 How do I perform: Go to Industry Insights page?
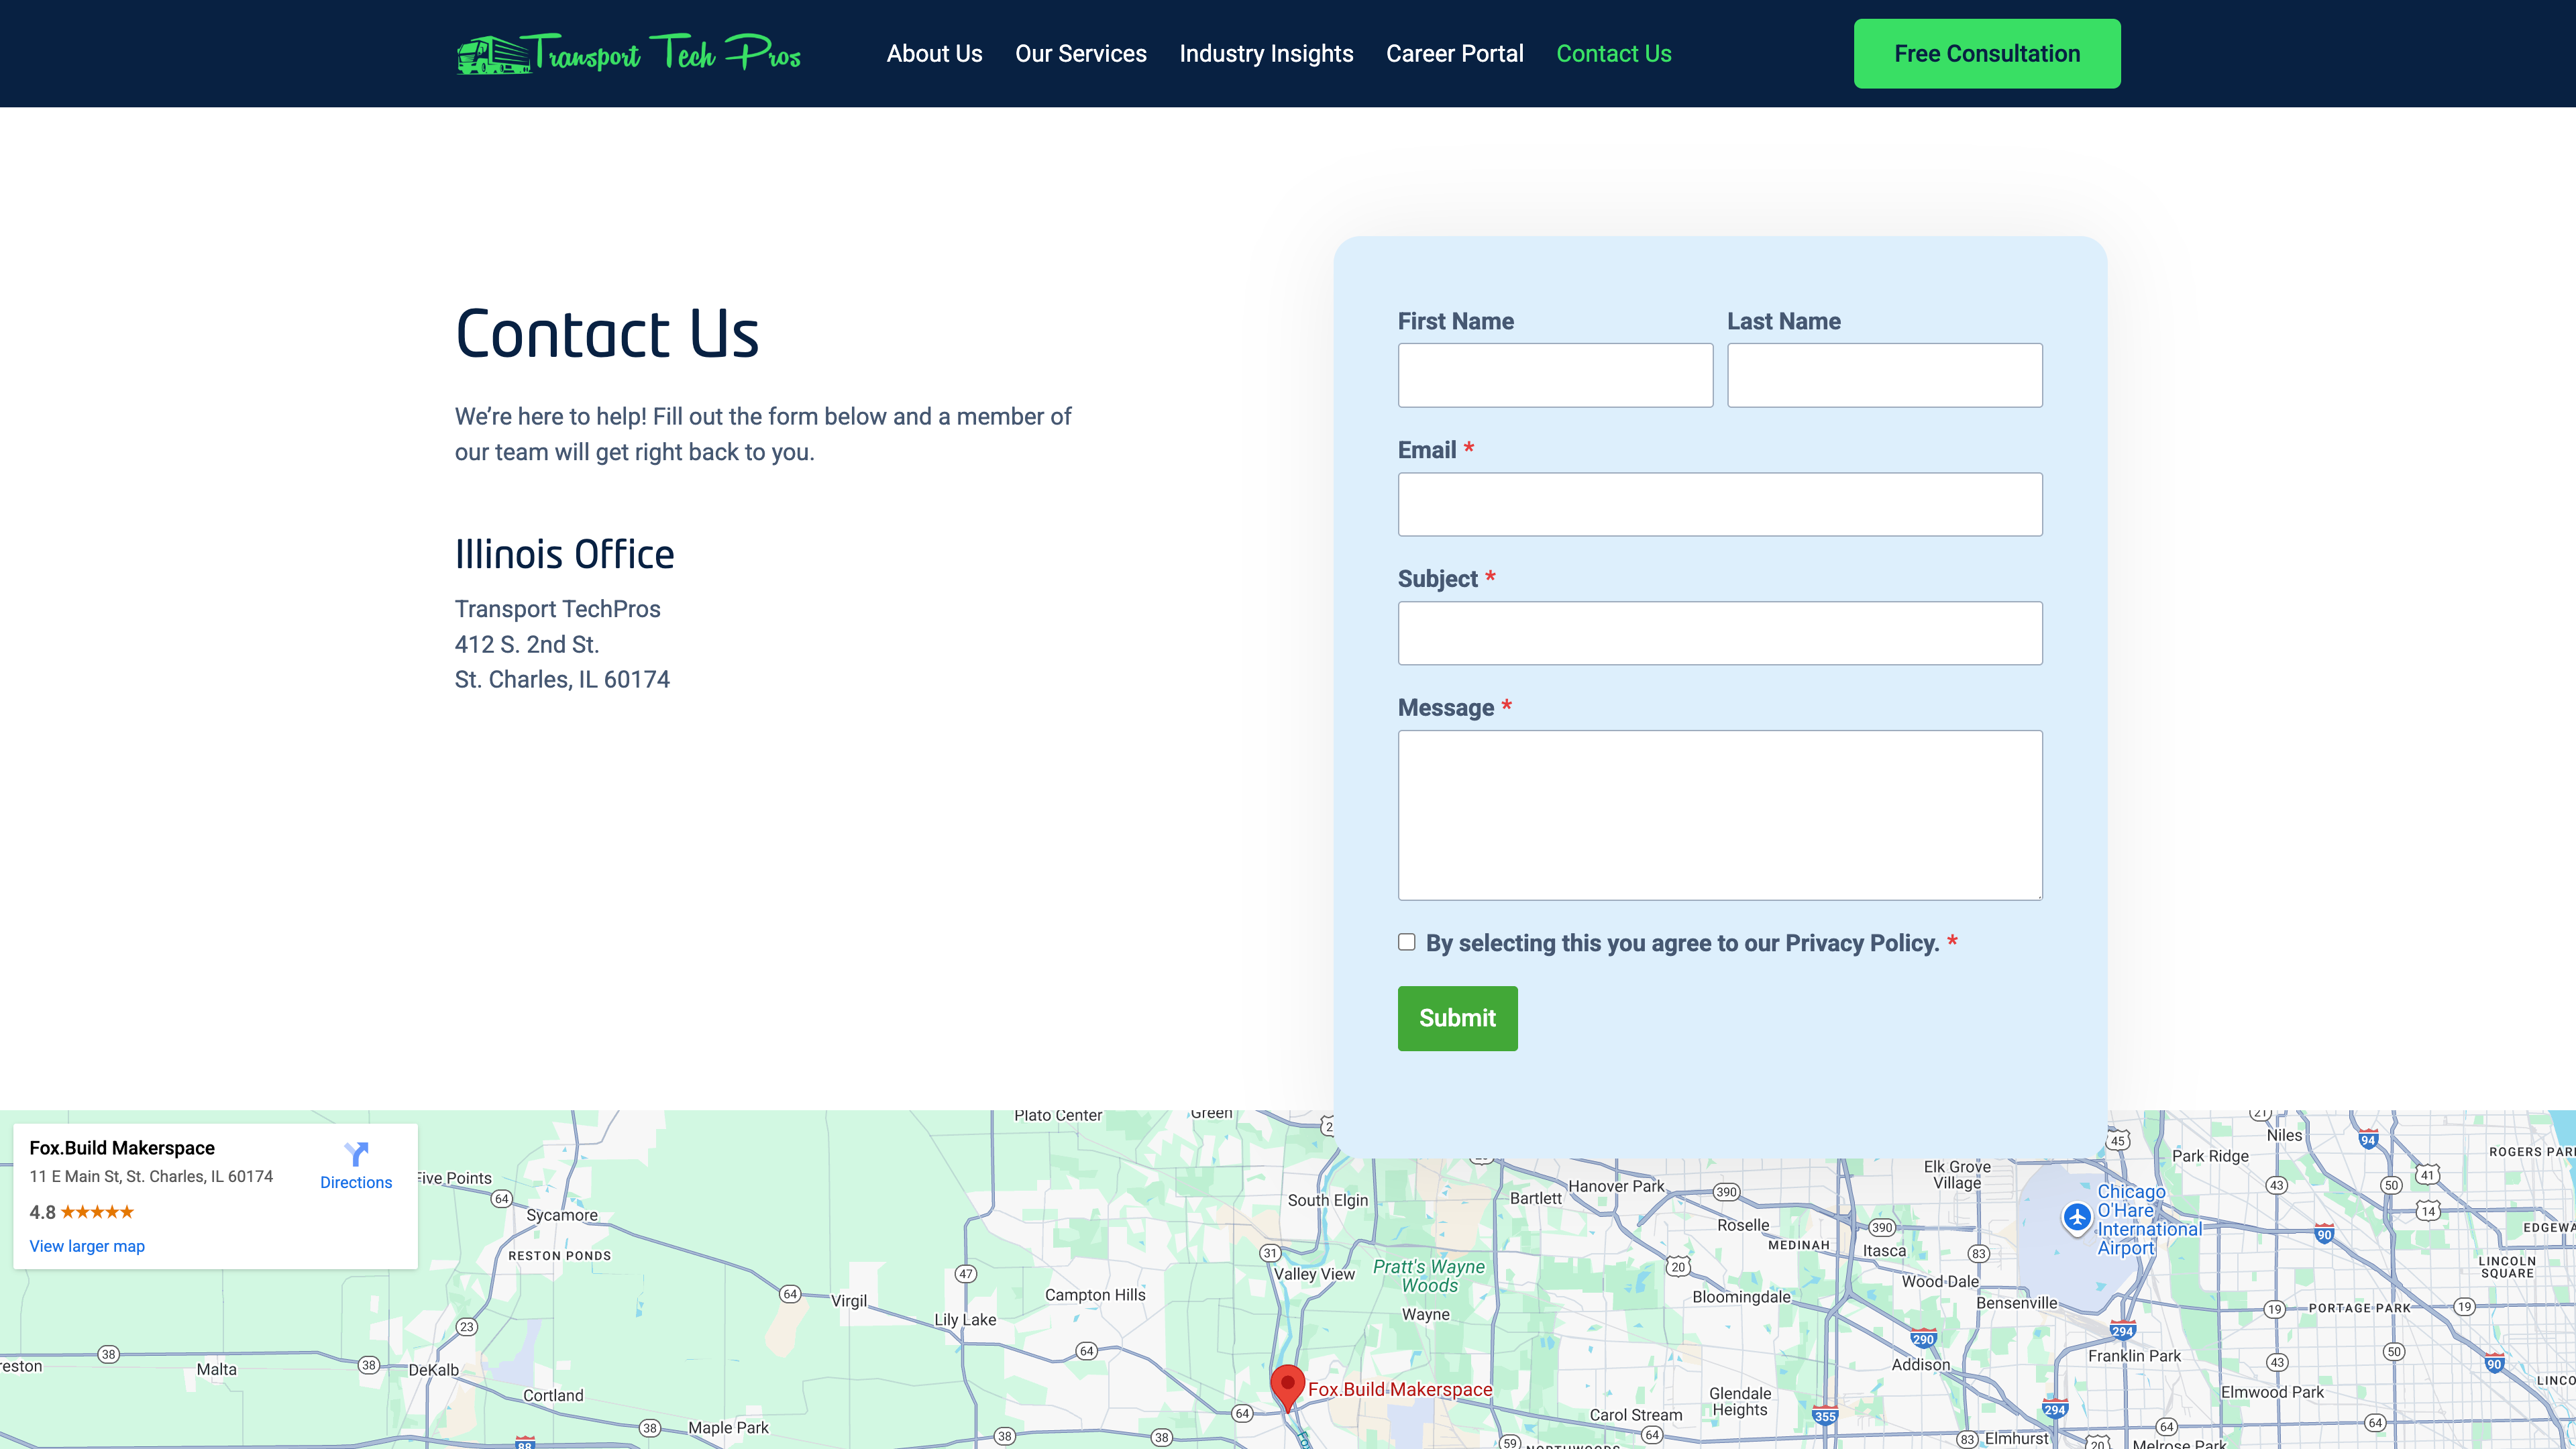point(1266,54)
